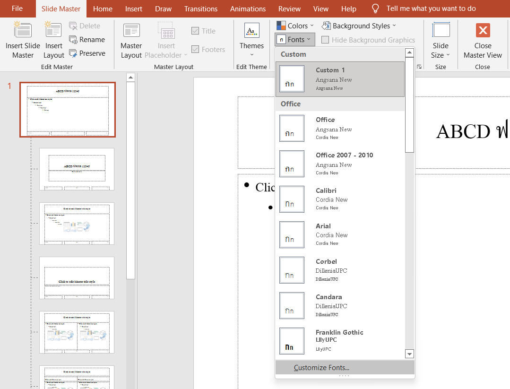
Task: Click the Insert Placeholder icon
Action: pos(166,31)
